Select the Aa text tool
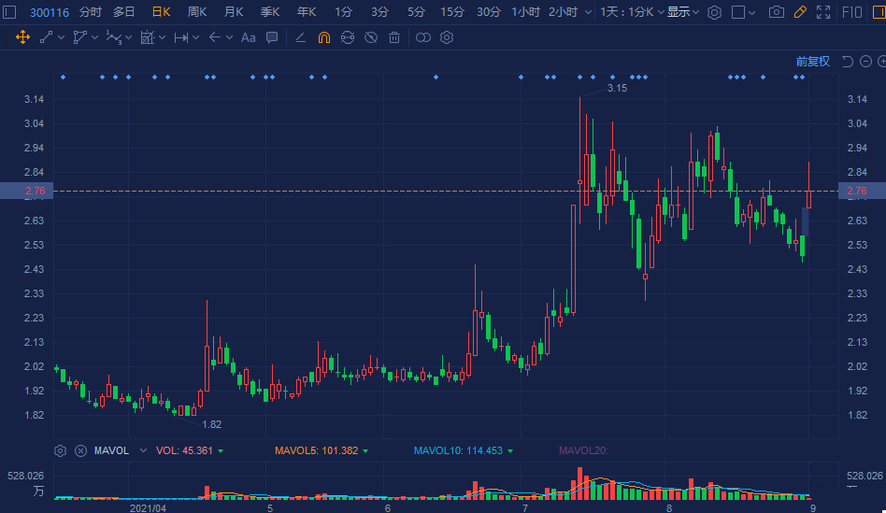This screenshot has width=886, height=513. (248, 37)
